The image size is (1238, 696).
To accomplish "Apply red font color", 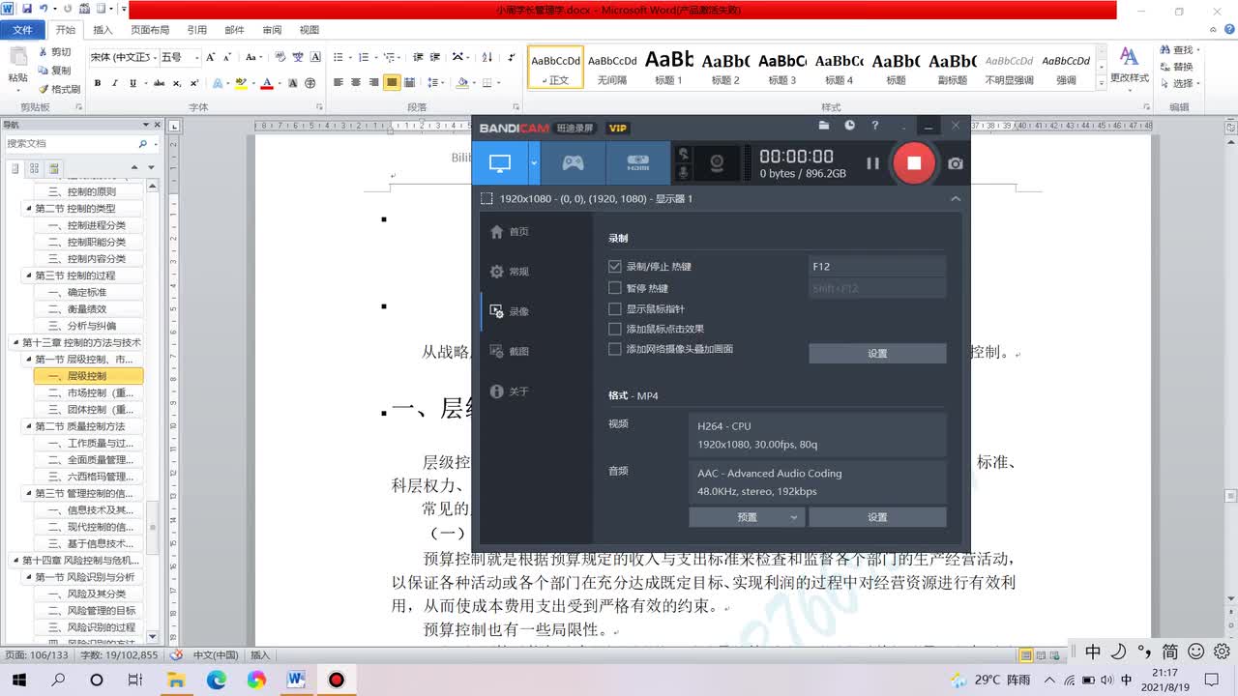I will tap(267, 83).
